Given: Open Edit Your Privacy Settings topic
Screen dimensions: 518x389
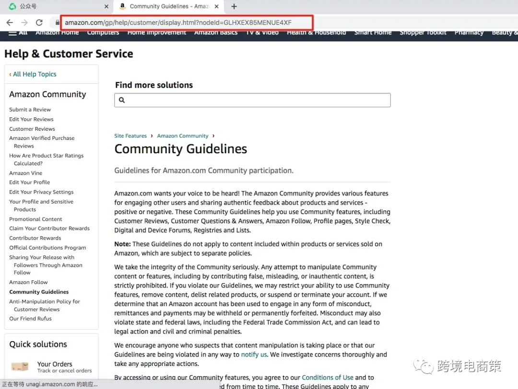Looking at the screenshot, I should (41, 192).
